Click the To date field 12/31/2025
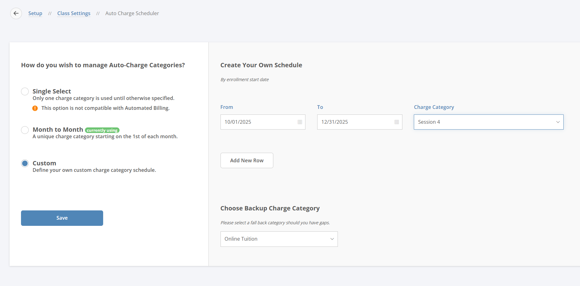The height and width of the screenshot is (286, 580). pos(359,122)
